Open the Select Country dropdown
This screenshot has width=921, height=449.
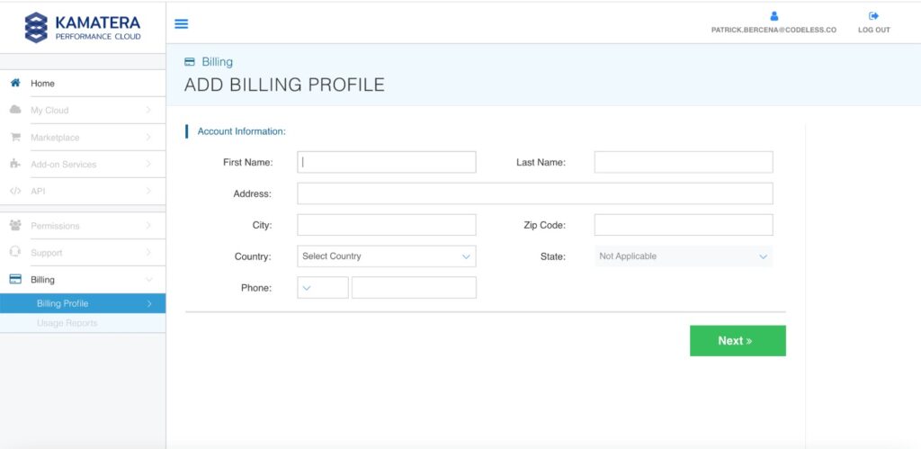(x=386, y=256)
